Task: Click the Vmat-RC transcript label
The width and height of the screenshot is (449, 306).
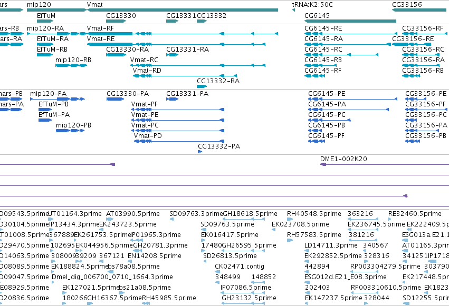Action: 144,60
